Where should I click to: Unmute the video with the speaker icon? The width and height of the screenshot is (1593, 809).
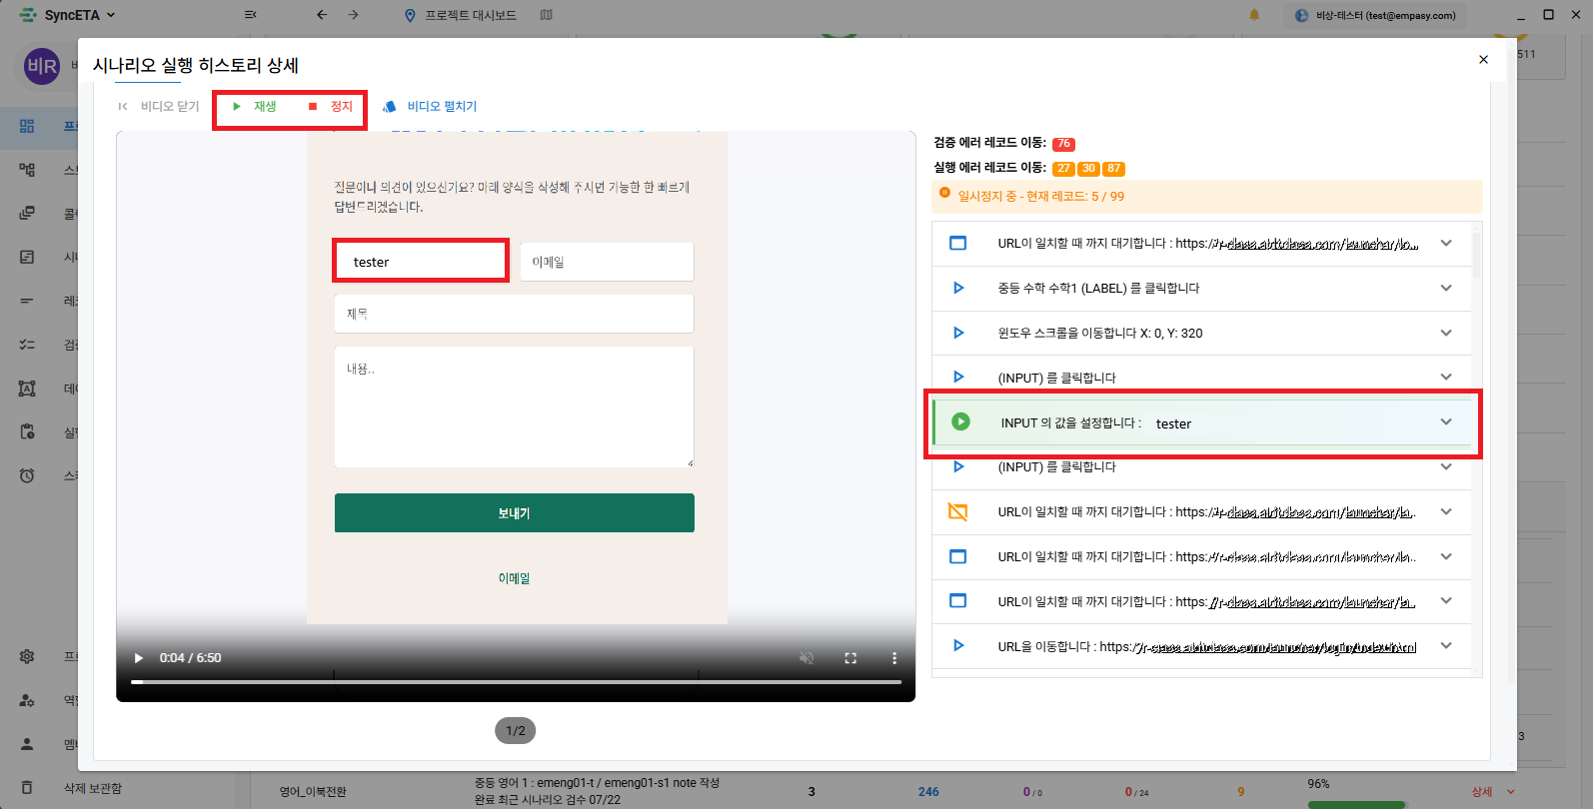click(806, 658)
